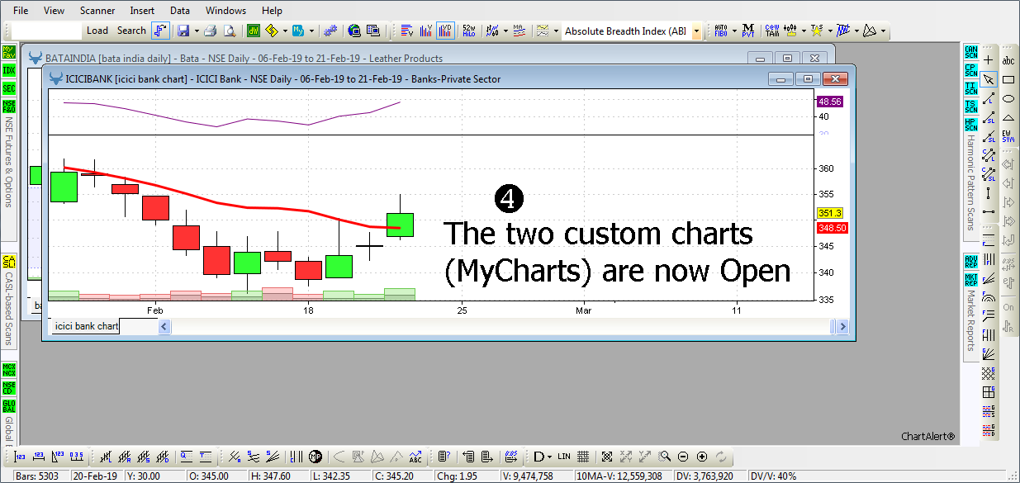
Task: Click the Search button
Action: pos(131,31)
